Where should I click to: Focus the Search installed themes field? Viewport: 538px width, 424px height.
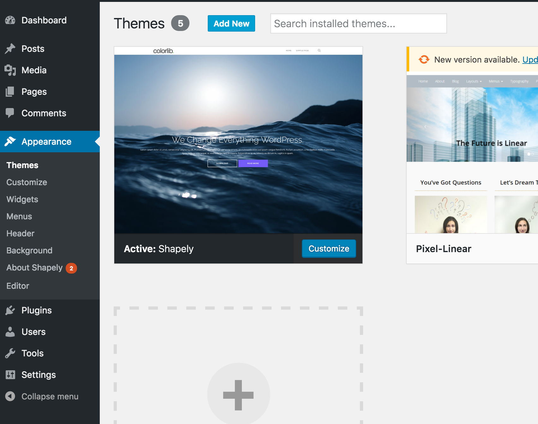coord(358,23)
